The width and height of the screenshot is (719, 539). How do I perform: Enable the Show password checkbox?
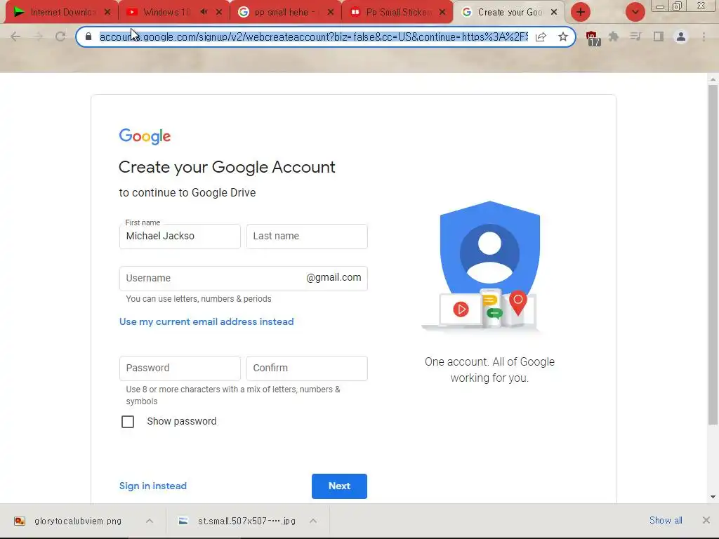128,422
